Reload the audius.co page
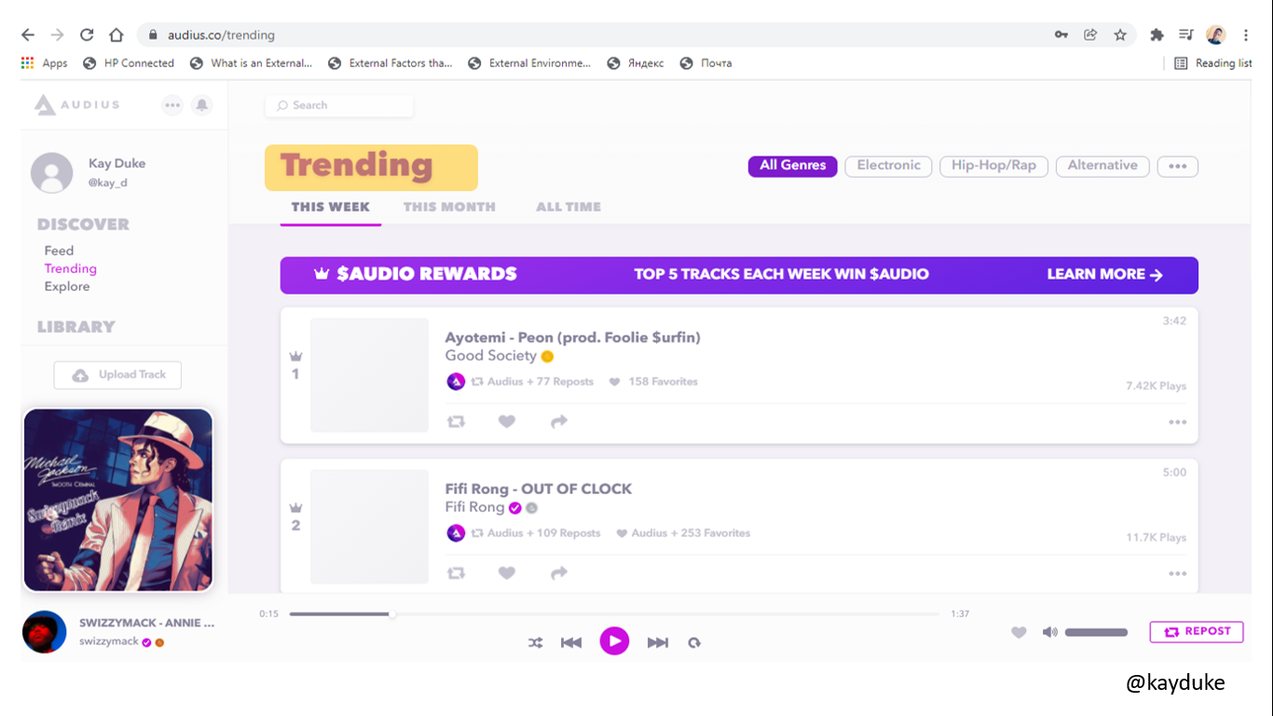The width and height of the screenshot is (1273, 716). point(87,35)
